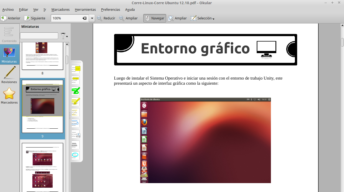Pick the green Freehand Line annotation tool
344x192 pixels.
click(76, 91)
